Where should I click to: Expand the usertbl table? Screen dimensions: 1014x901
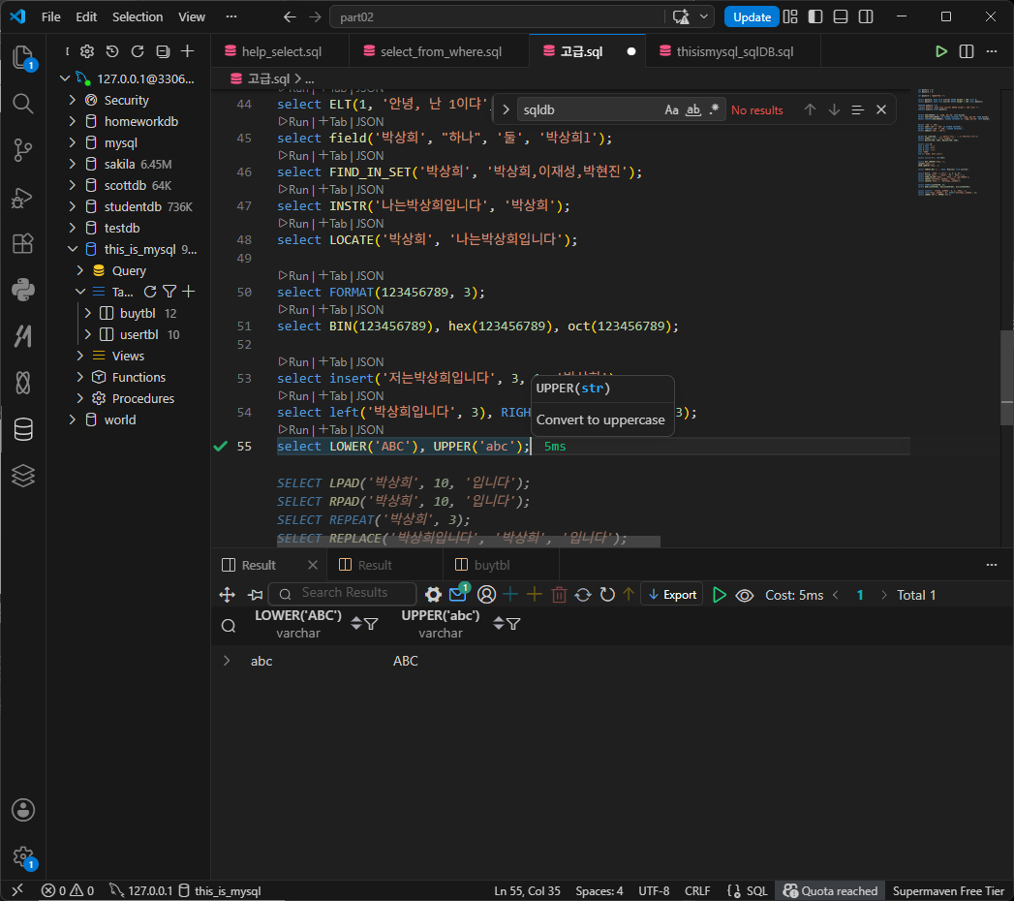tap(88, 334)
